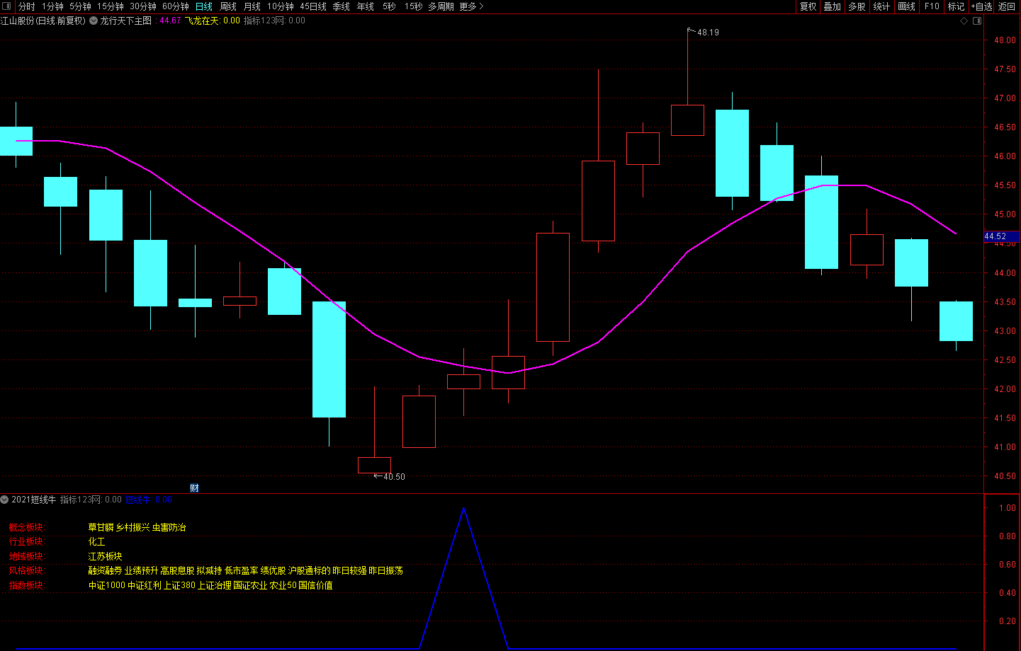Click the 返回 back button

1007,6
